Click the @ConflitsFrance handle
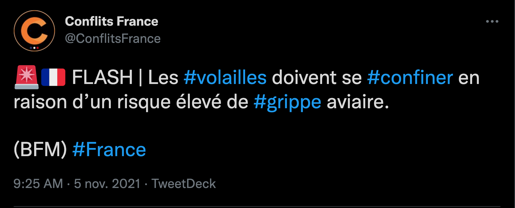This screenshot has width=515, height=208. pos(113,39)
